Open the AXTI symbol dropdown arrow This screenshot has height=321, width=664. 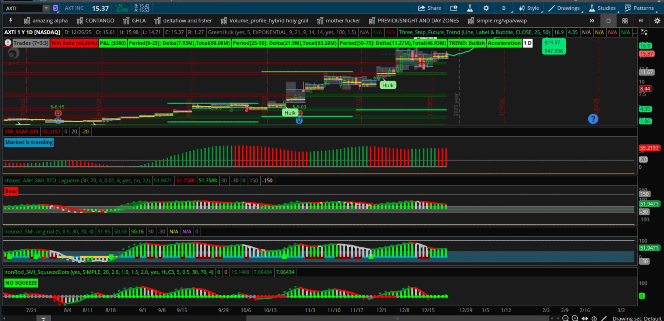point(46,8)
